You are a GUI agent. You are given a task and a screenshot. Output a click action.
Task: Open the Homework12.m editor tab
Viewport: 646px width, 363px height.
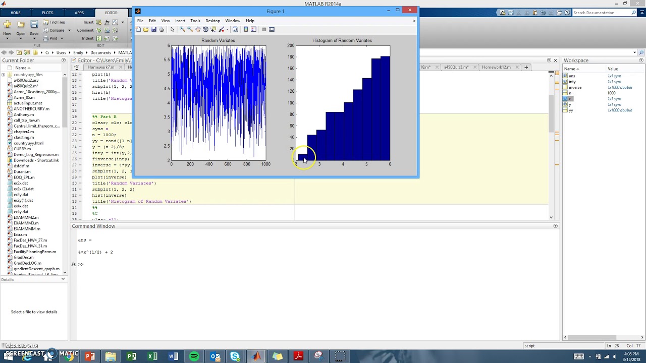click(496, 67)
